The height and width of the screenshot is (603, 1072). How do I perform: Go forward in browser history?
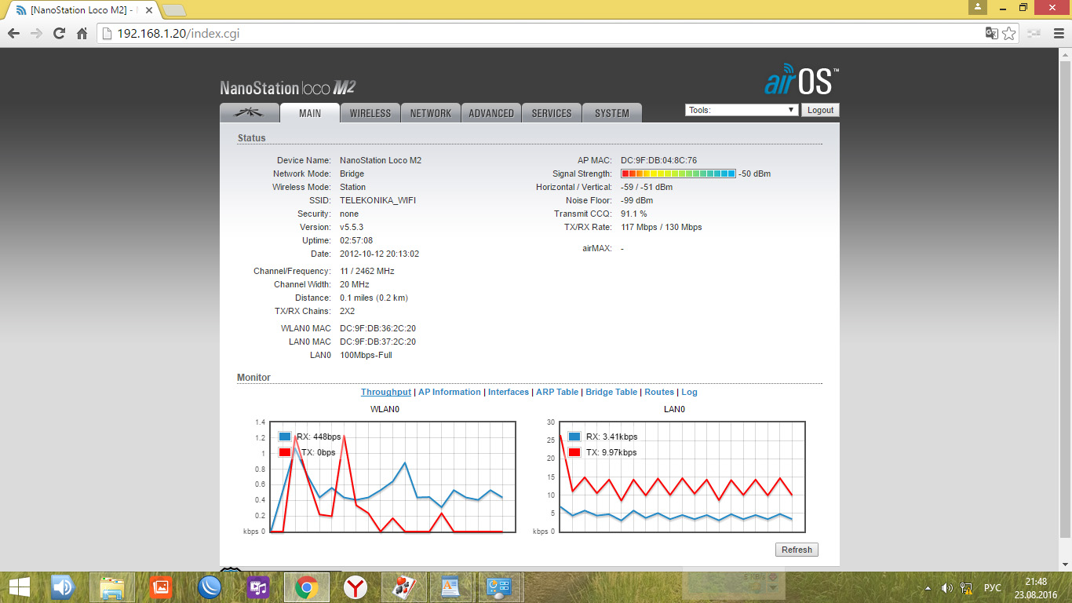[x=35, y=33]
